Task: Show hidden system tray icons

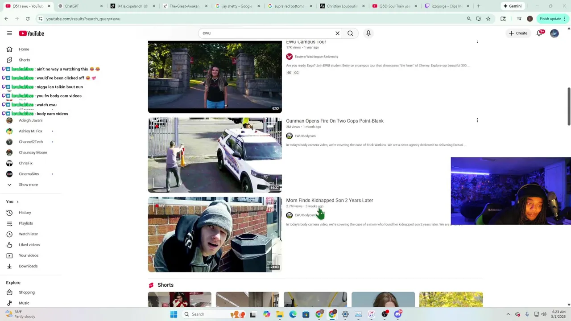Action: pos(508,314)
